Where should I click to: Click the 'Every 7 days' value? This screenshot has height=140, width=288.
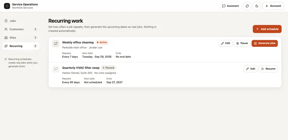[70, 57]
